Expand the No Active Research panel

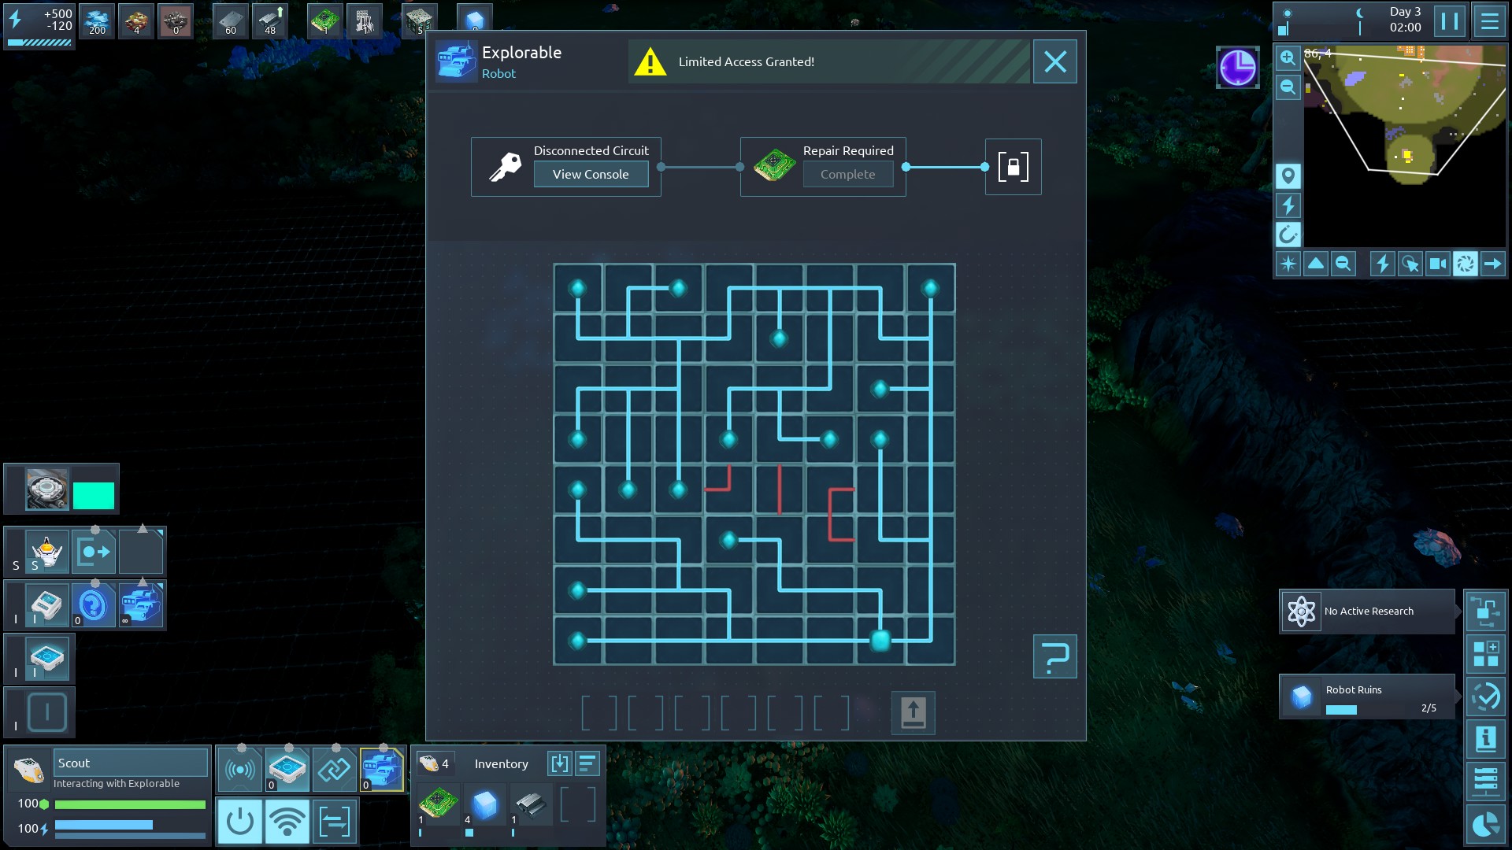1367,612
